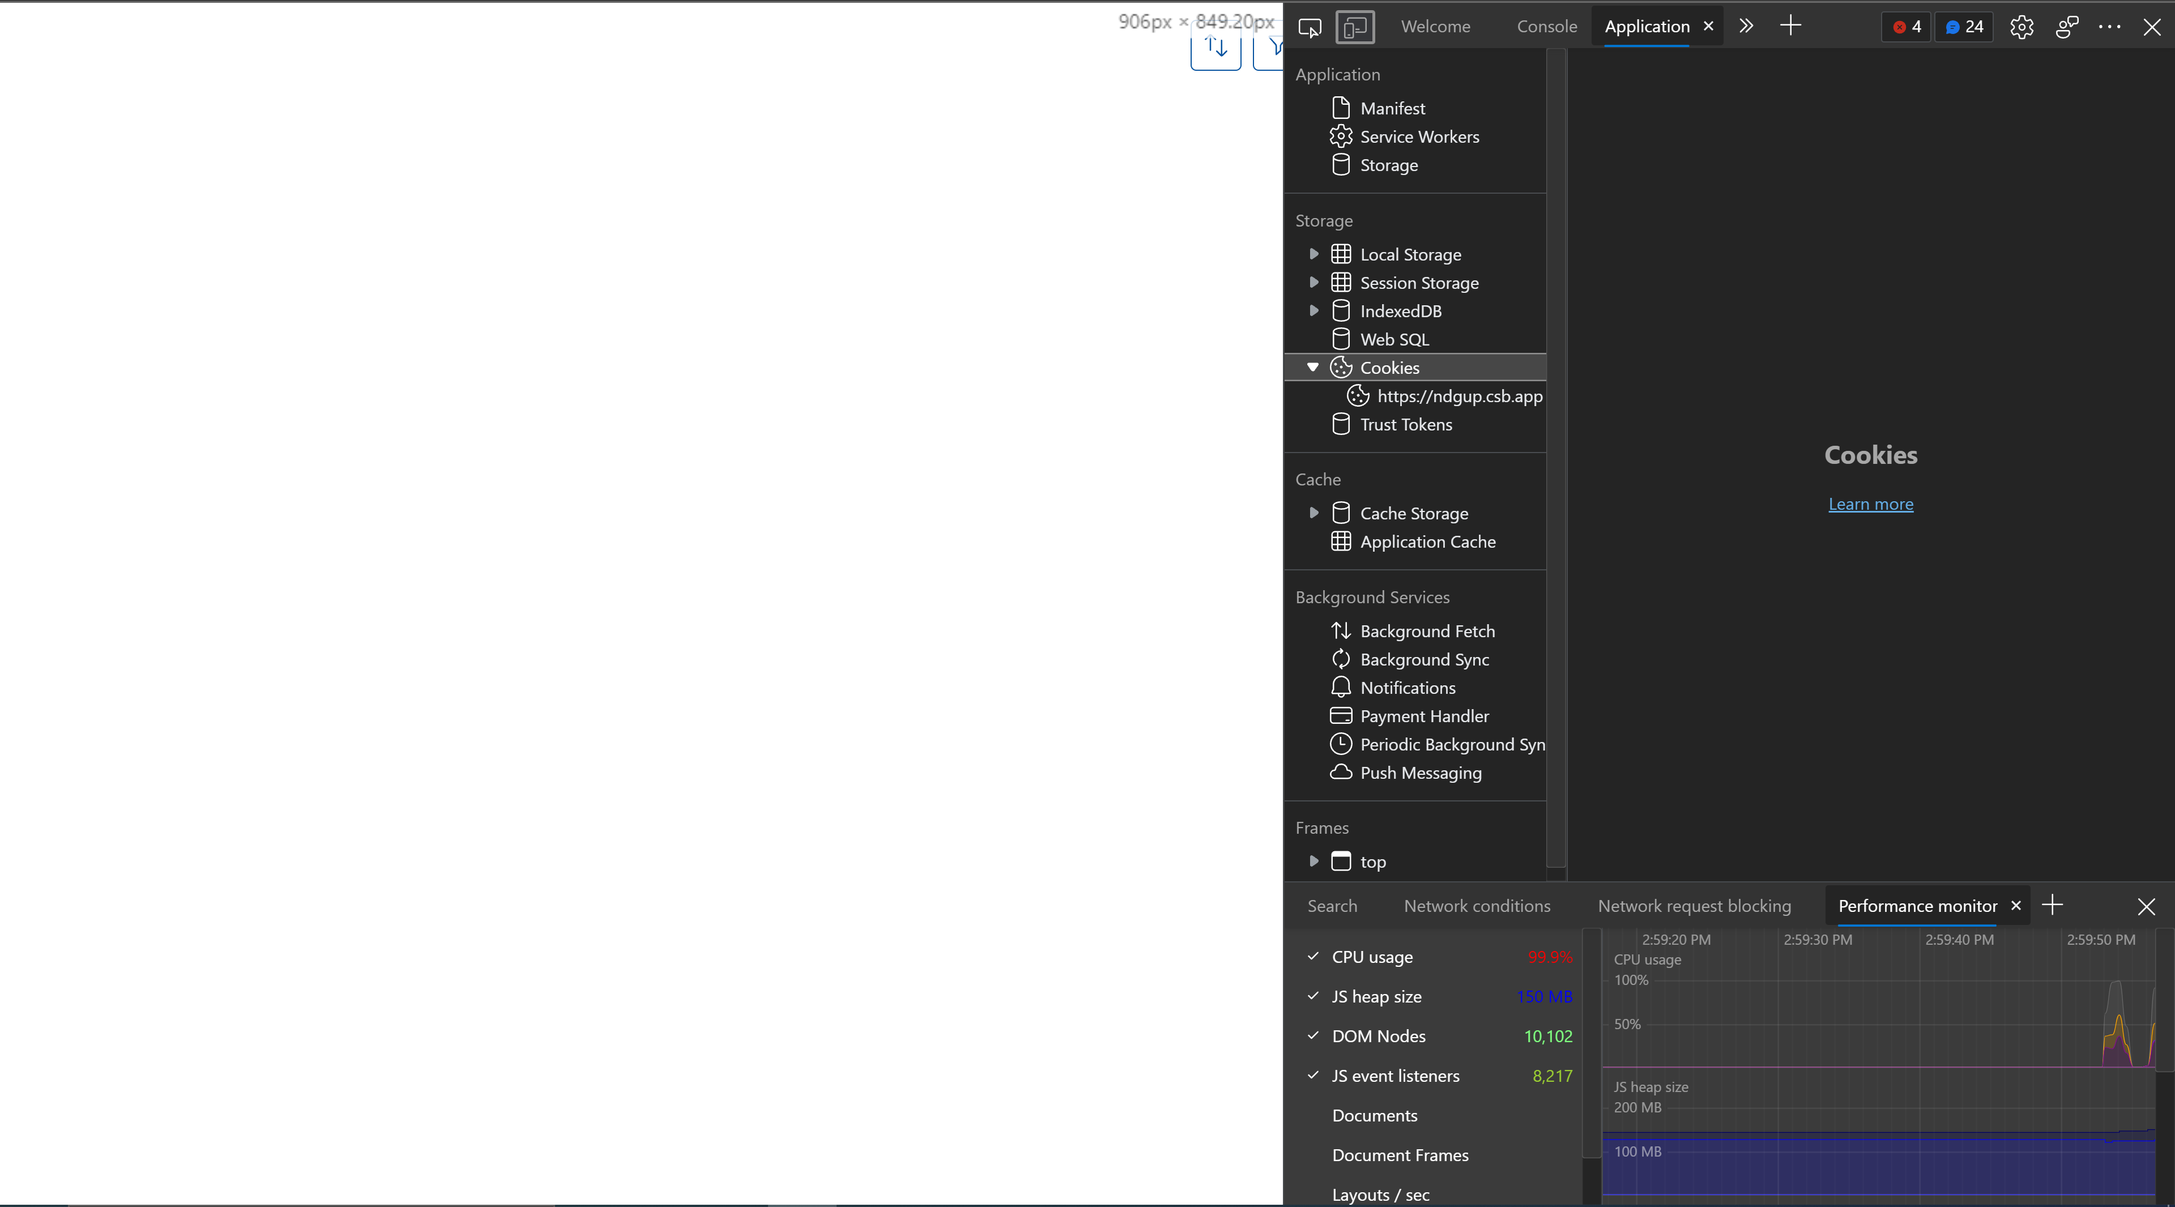The image size is (2175, 1207).
Task: Open DevTools settings gear
Action: [x=2022, y=27]
